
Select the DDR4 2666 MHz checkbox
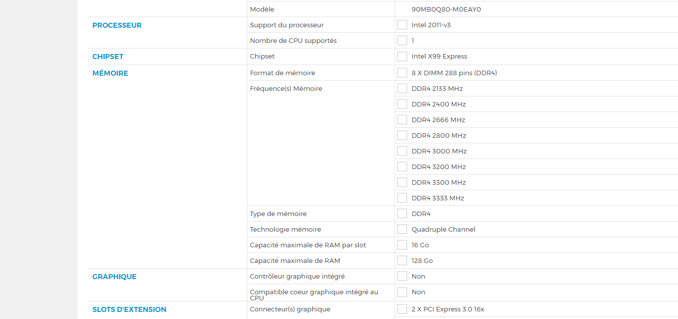tap(402, 120)
